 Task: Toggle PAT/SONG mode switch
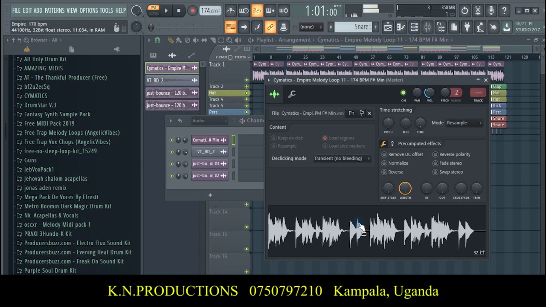(154, 10)
